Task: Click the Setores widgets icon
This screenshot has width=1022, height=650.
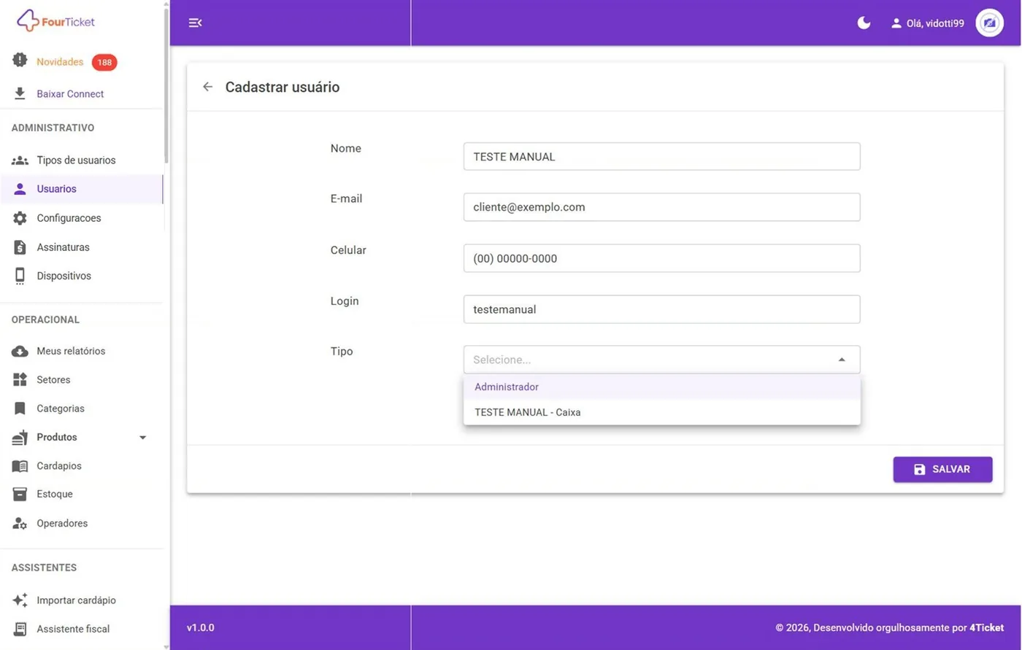Action: [x=20, y=379]
